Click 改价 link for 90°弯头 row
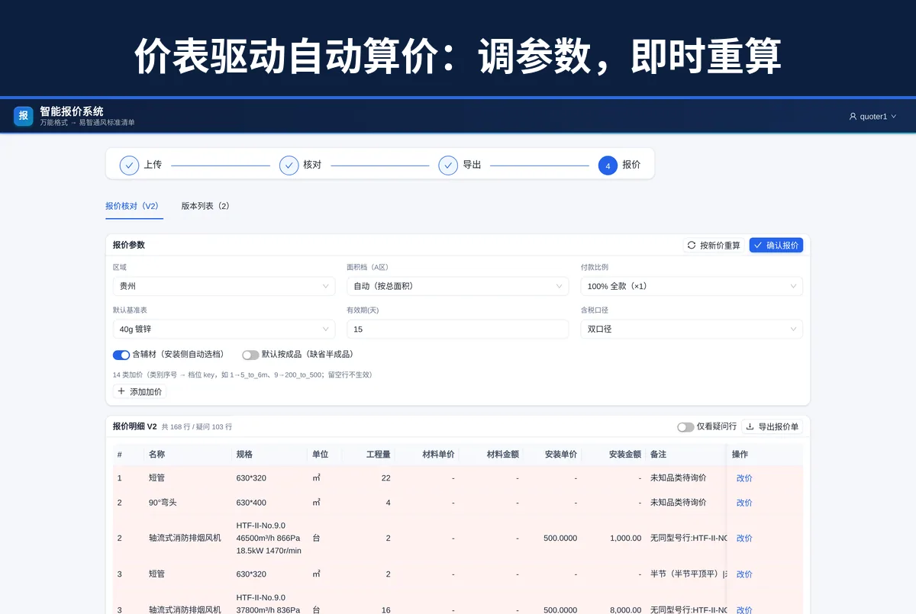The height and width of the screenshot is (614, 916). click(x=744, y=503)
